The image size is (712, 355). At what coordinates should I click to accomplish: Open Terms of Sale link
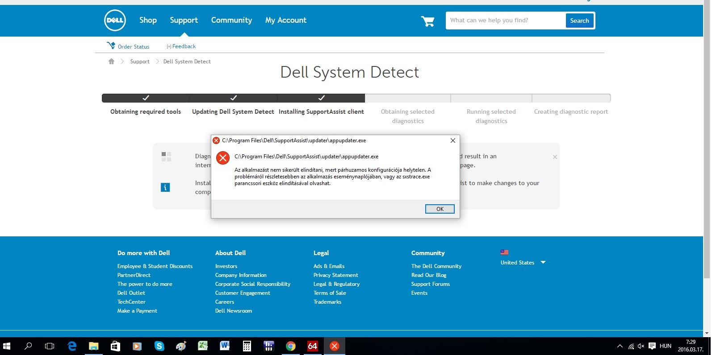click(330, 293)
